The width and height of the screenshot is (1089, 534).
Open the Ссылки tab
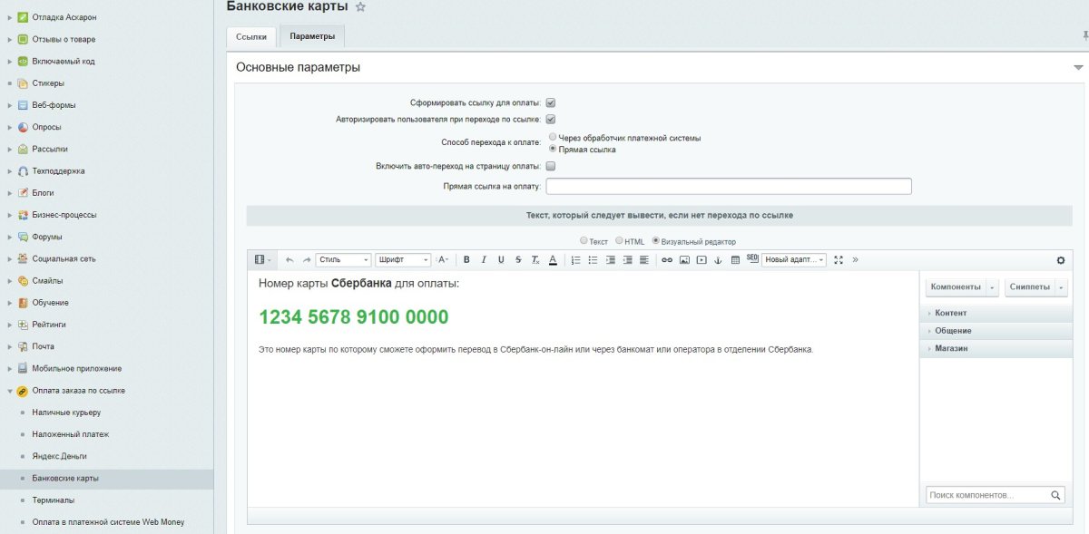click(x=253, y=37)
